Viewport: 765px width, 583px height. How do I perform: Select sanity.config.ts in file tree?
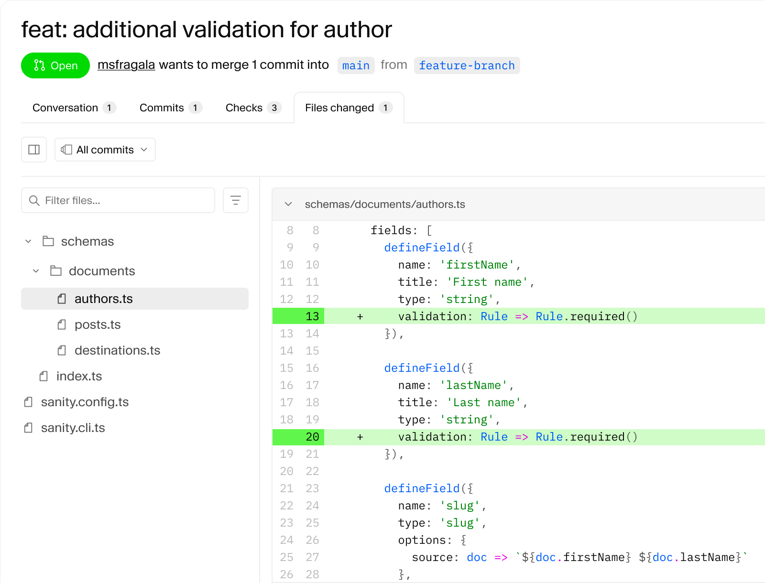85,402
